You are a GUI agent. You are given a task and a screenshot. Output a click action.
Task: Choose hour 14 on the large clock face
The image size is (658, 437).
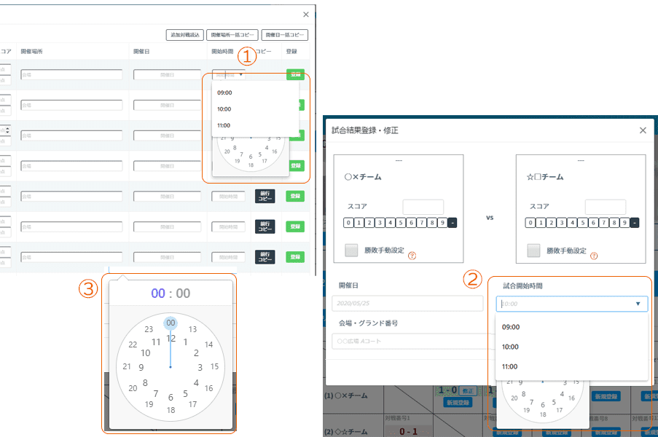point(208,345)
